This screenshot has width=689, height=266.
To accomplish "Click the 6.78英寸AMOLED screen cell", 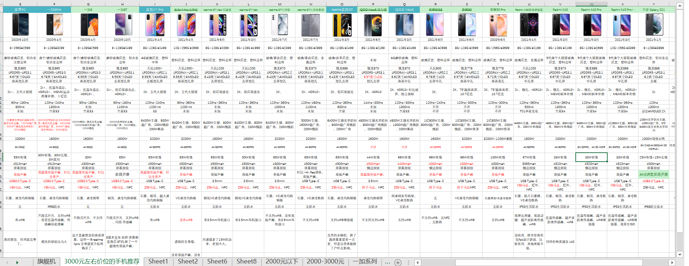I will [54, 77].
